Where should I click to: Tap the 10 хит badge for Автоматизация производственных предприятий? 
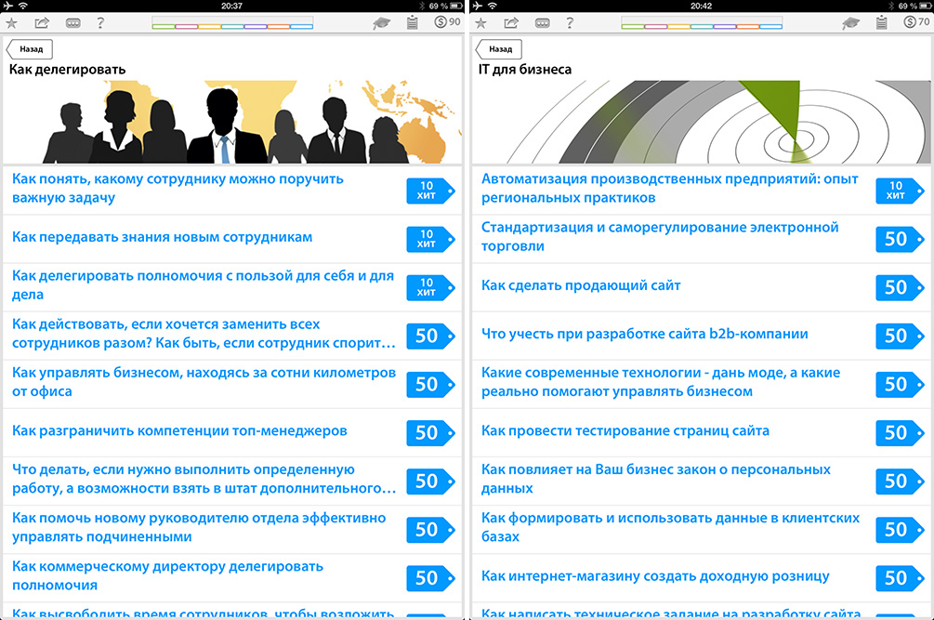[900, 191]
